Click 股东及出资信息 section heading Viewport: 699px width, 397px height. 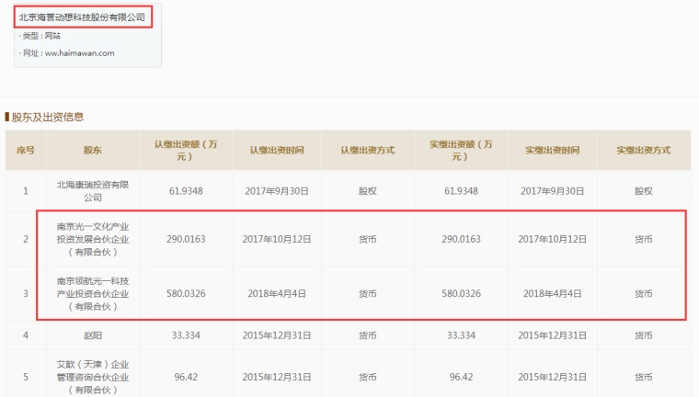(47, 118)
